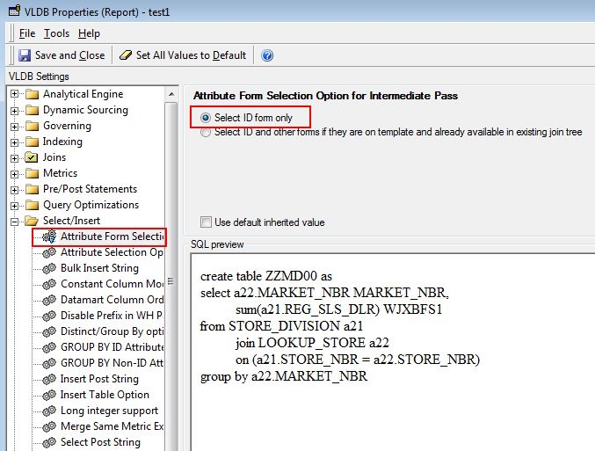Select the Insert Table Option gear icon
The width and height of the screenshot is (595, 451).
click(49, 396)
